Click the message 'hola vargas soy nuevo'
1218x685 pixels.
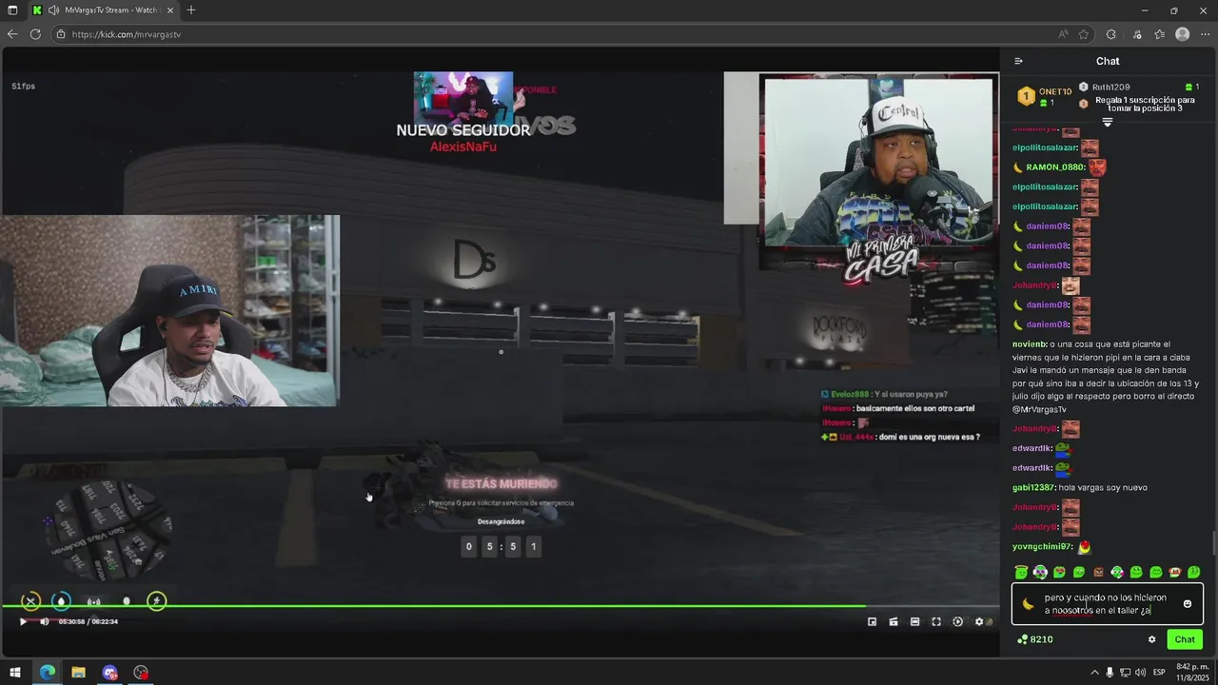(1103, 488)
